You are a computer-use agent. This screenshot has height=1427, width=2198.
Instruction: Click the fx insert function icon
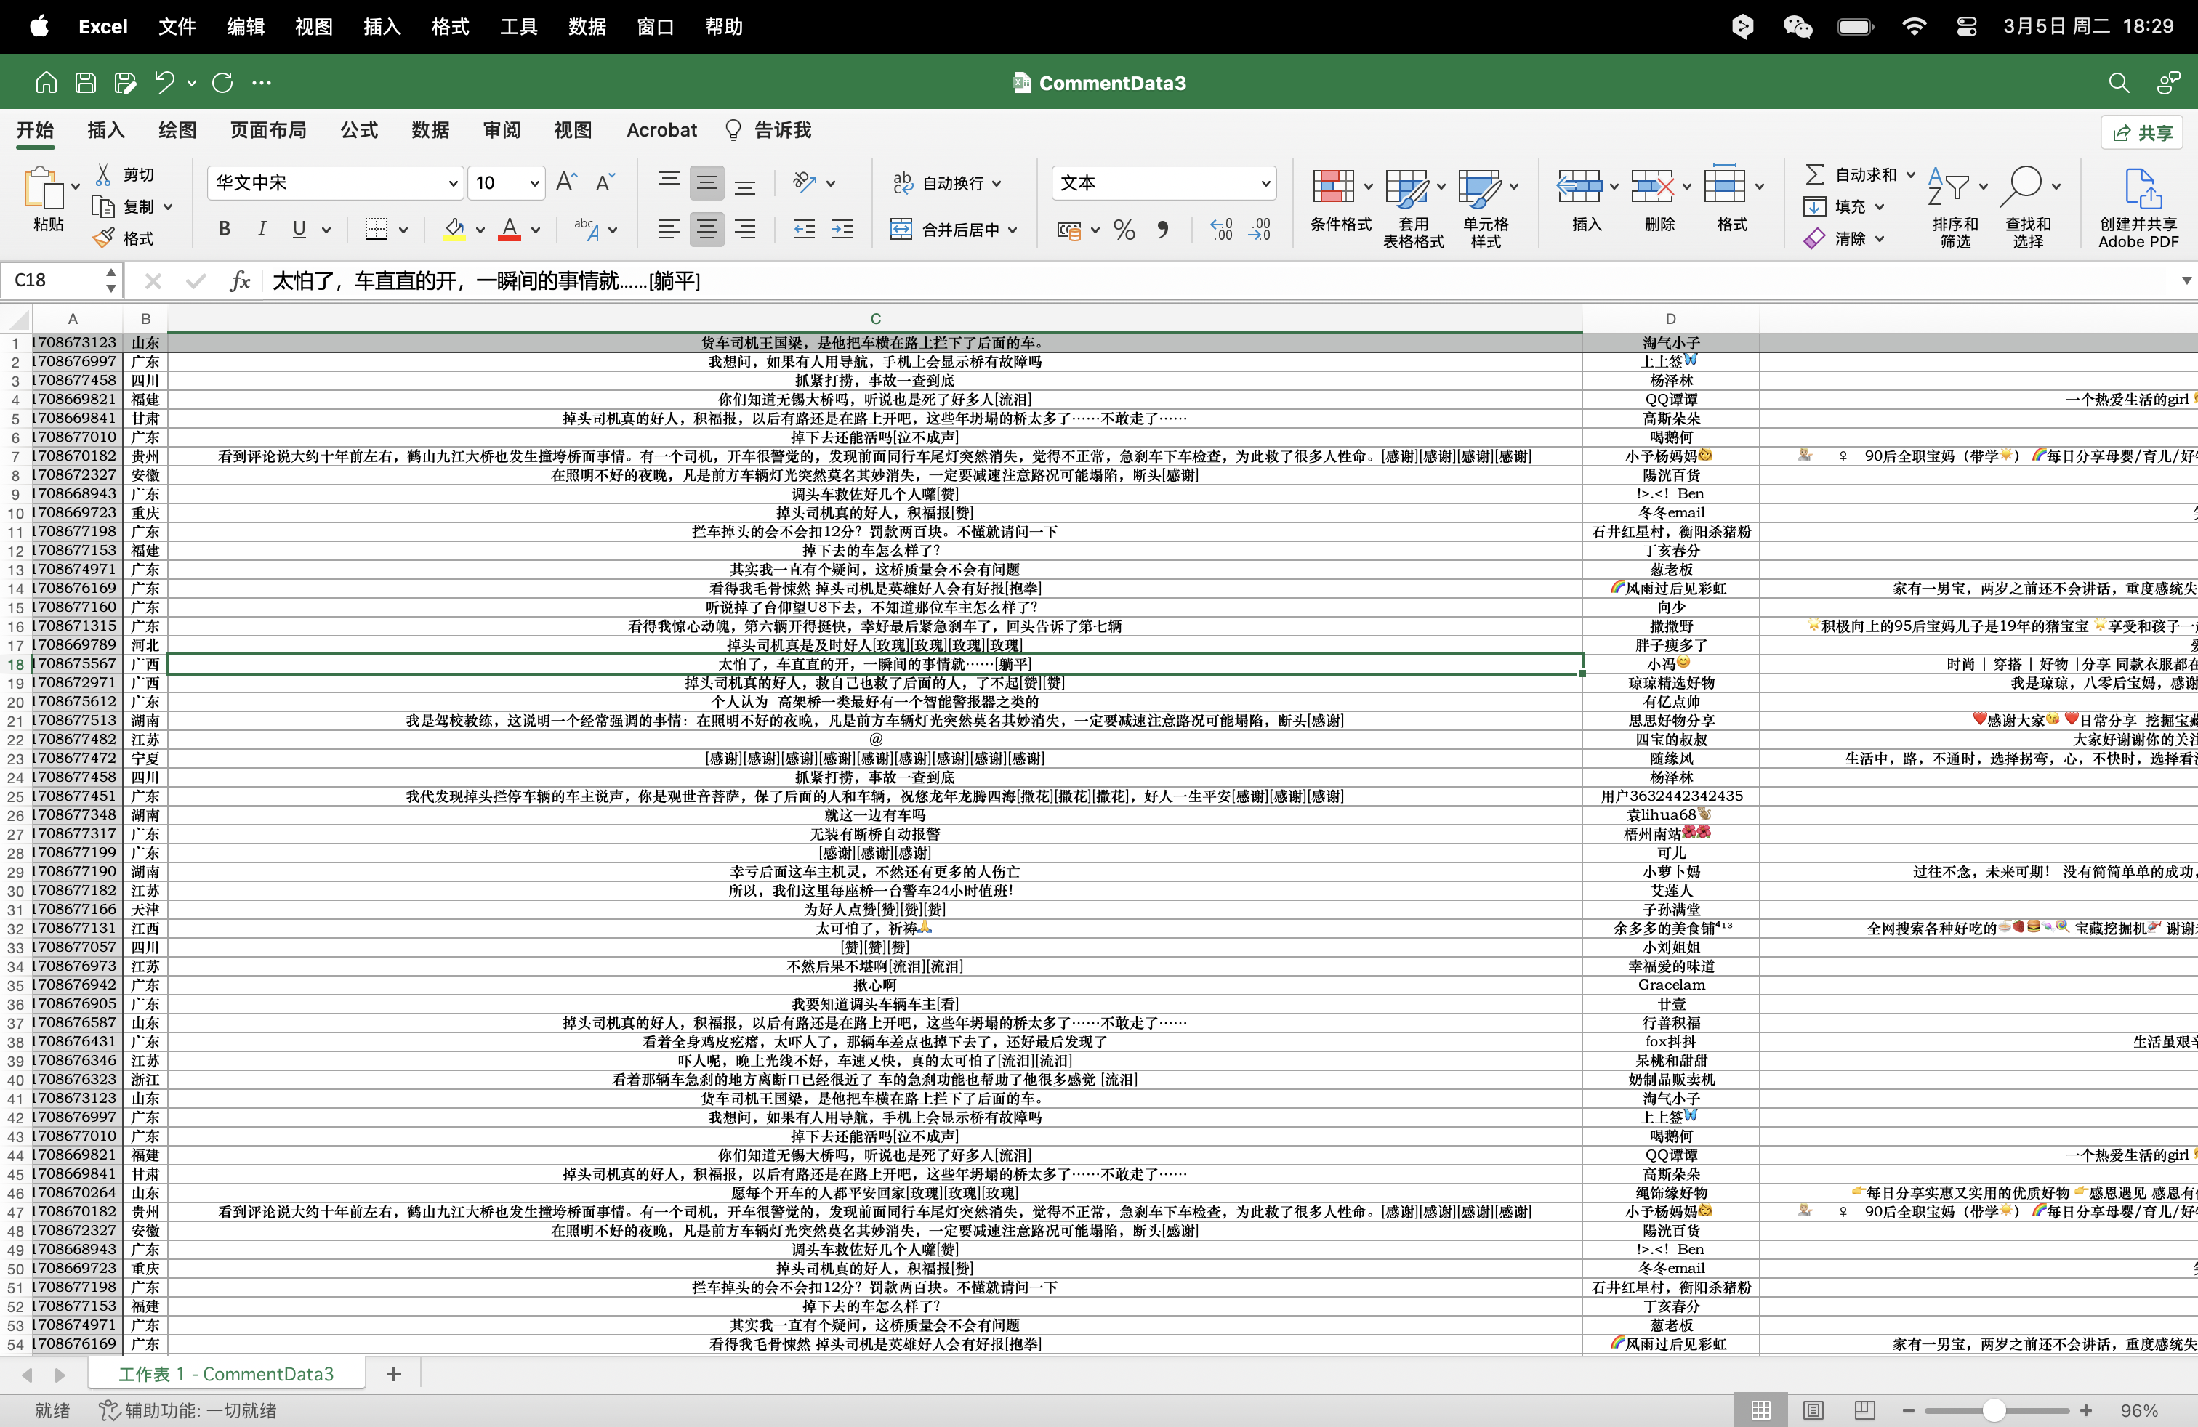[x=239, y=280]
